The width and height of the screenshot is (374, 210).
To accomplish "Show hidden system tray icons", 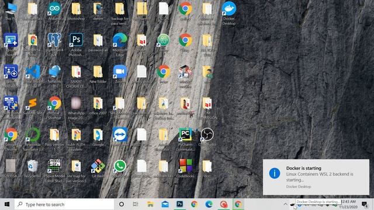I will pyautogui.click(x=285, y=204).
